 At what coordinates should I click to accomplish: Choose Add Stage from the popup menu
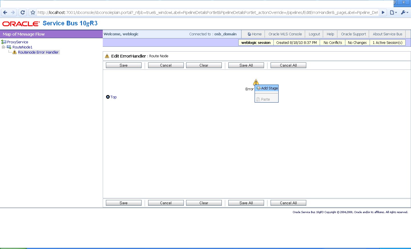[267, 88]
